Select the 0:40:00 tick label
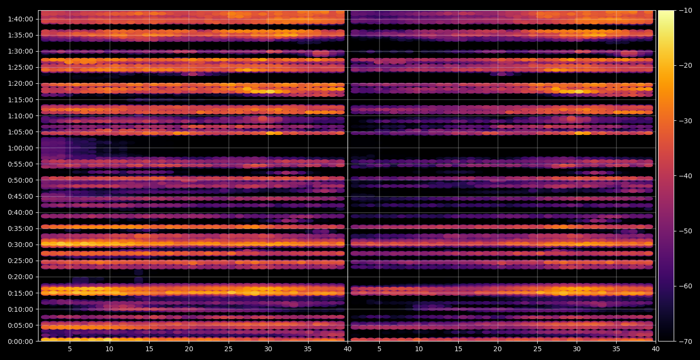This screenshot has width=700, height=360. pos(20,212)
